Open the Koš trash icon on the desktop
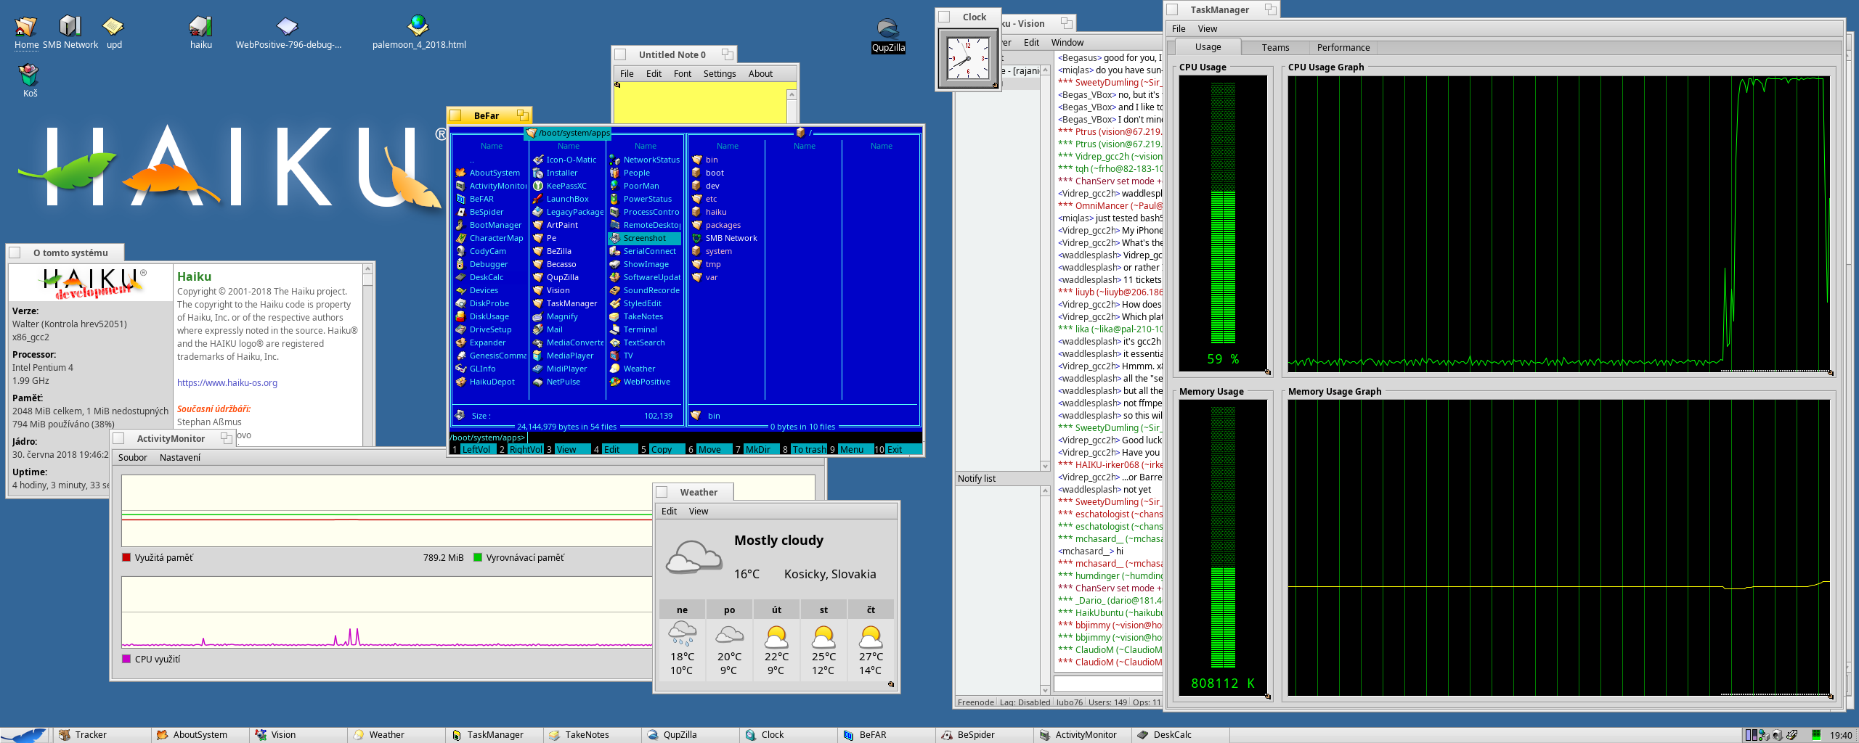1859x743 pixels. click(29, 73)
